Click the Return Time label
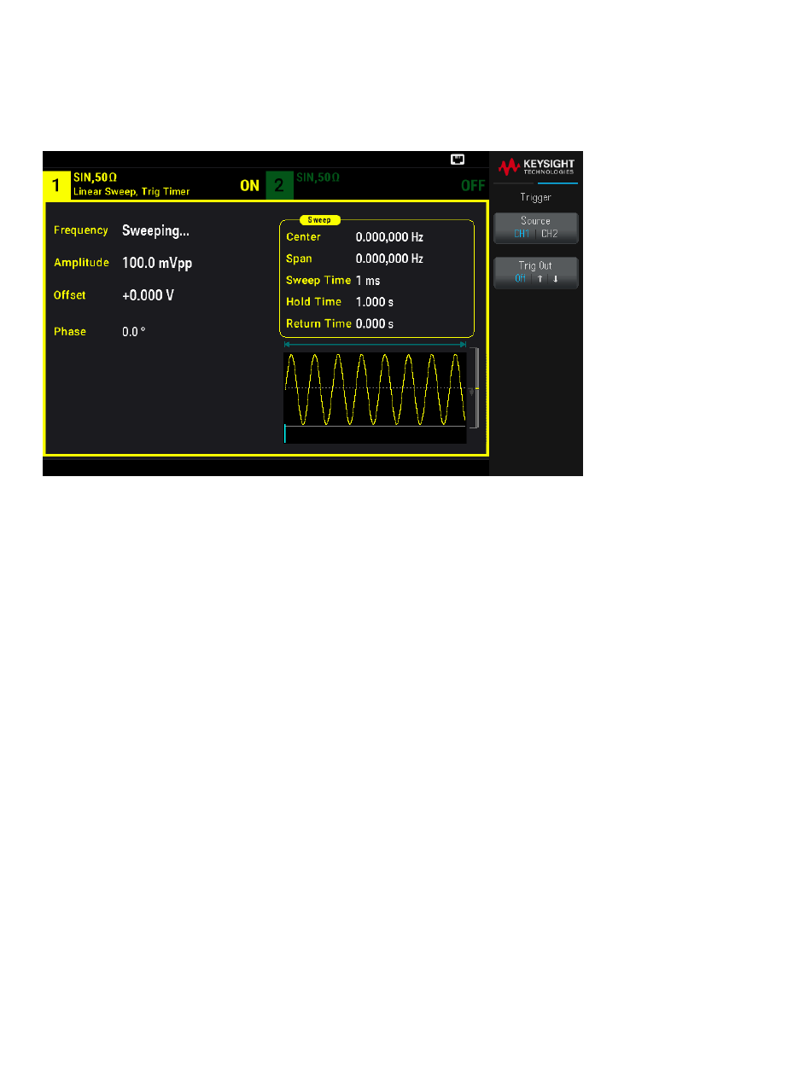 click(x=318, y=324)
